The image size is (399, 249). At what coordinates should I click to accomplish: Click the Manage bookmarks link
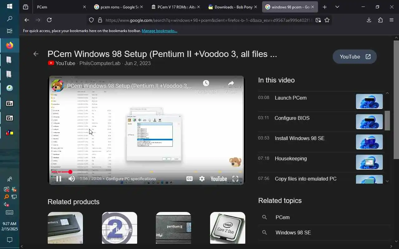[160, 31]
